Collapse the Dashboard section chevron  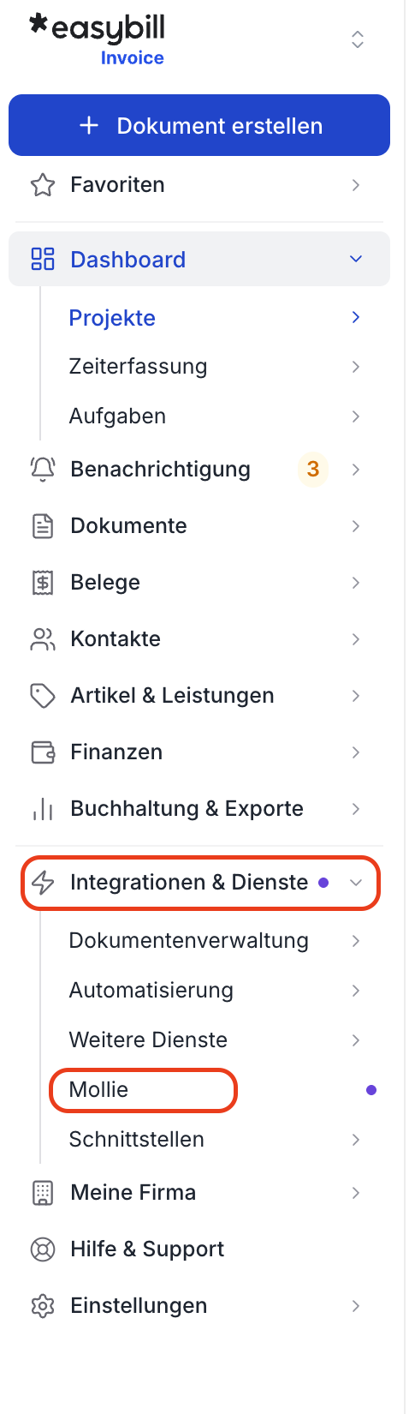point(356,259)
